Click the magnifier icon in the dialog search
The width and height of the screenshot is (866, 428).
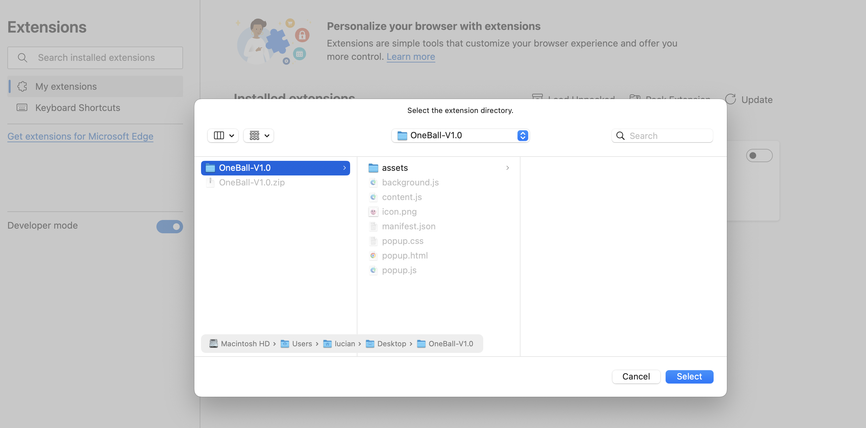(620, 136)
